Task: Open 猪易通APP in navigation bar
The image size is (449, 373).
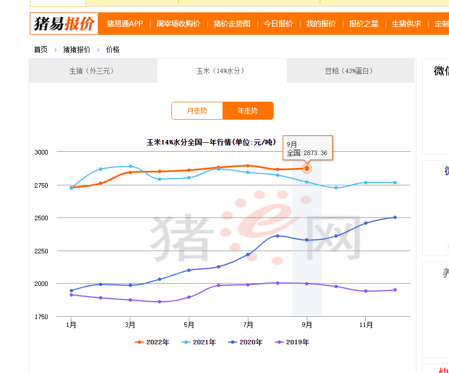Action: 125,24
